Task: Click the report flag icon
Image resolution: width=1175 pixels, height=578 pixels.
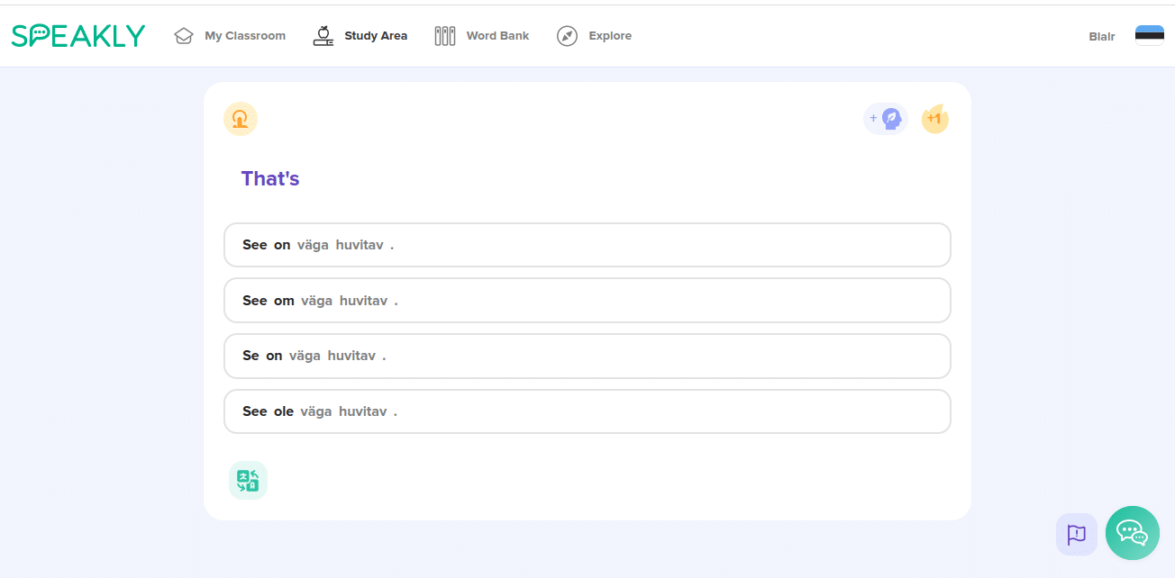Action: click(1076, 534)
